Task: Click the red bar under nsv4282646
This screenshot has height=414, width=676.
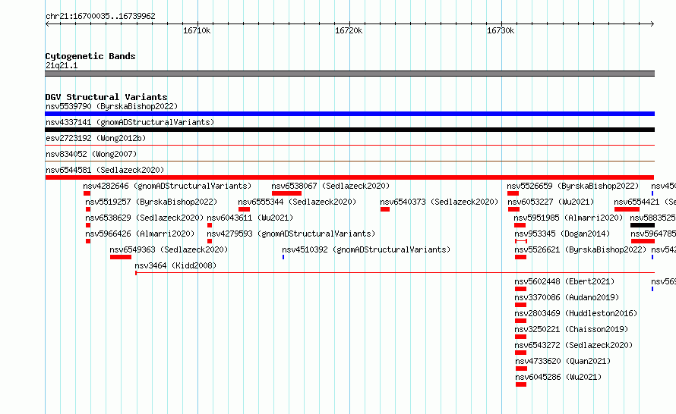Action: (87, 193)
